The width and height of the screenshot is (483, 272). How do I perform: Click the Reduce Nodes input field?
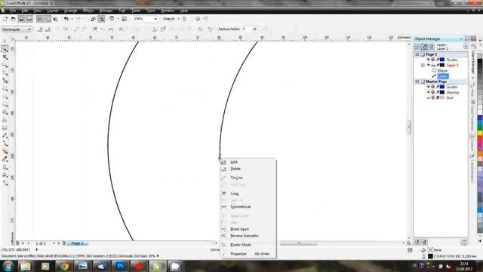[x=247, y=29]
